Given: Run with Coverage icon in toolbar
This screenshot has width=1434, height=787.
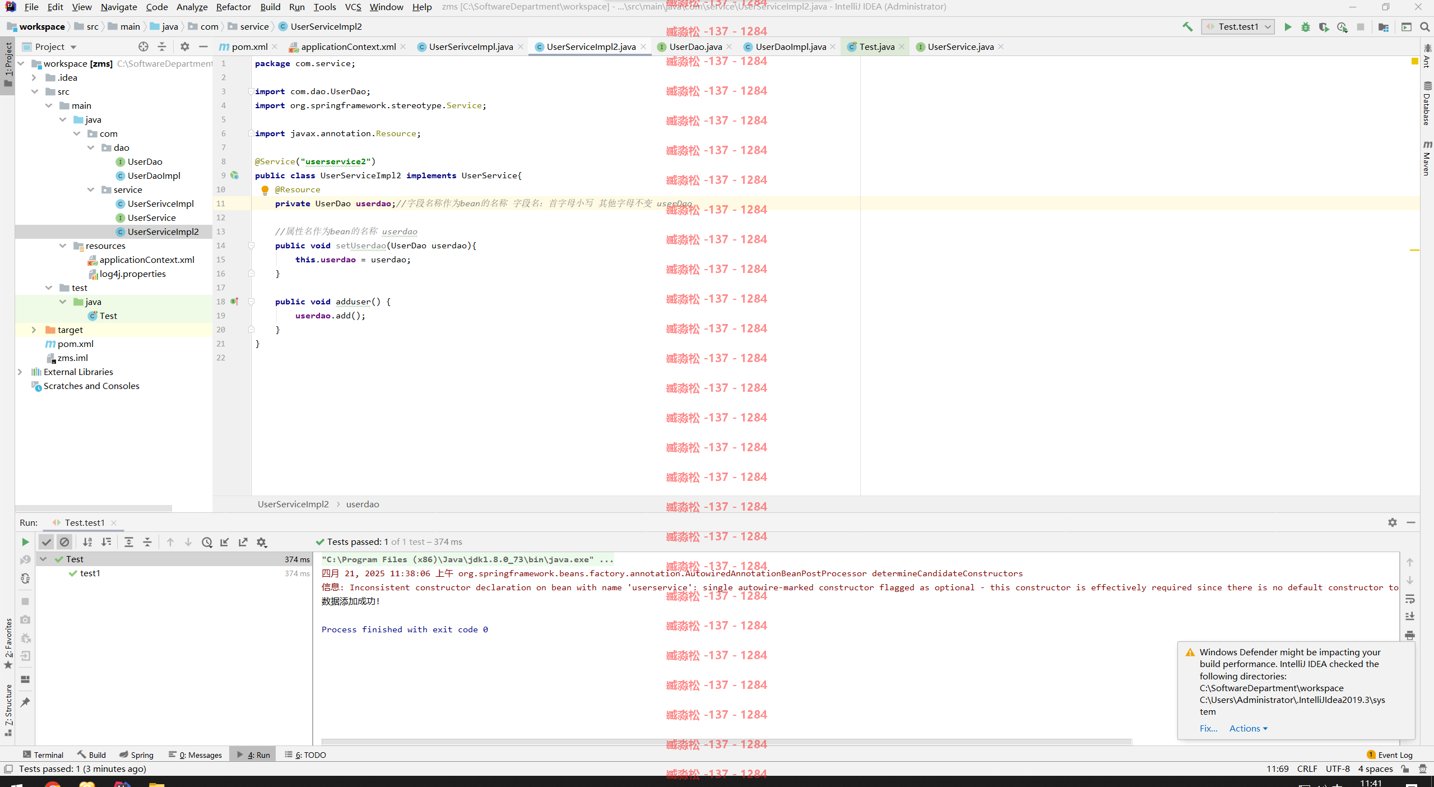Looking at the screenshot, I should pos(1324,26).
